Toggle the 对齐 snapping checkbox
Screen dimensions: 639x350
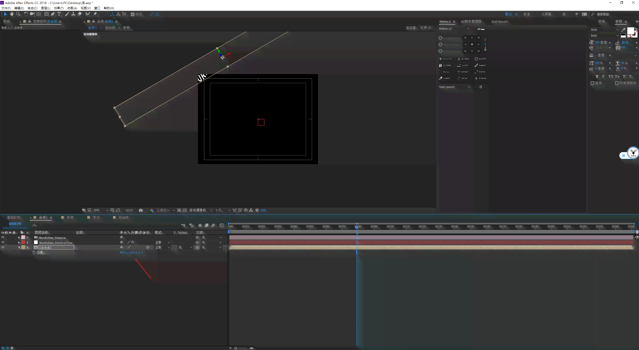[132, 14]
